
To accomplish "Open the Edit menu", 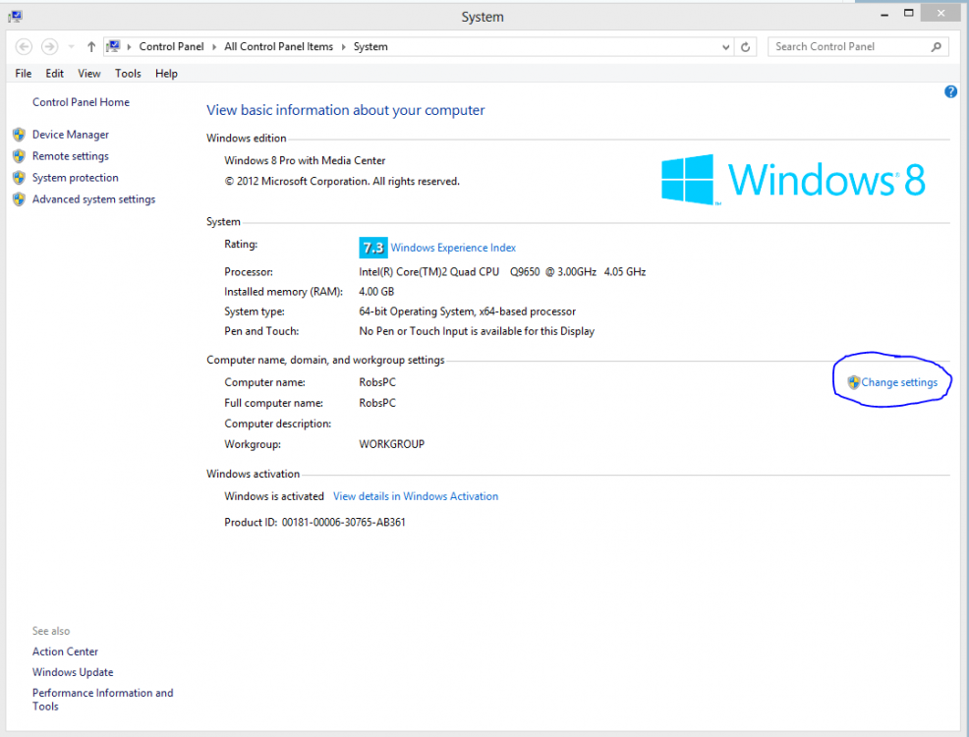I will (x=54, y=74).
